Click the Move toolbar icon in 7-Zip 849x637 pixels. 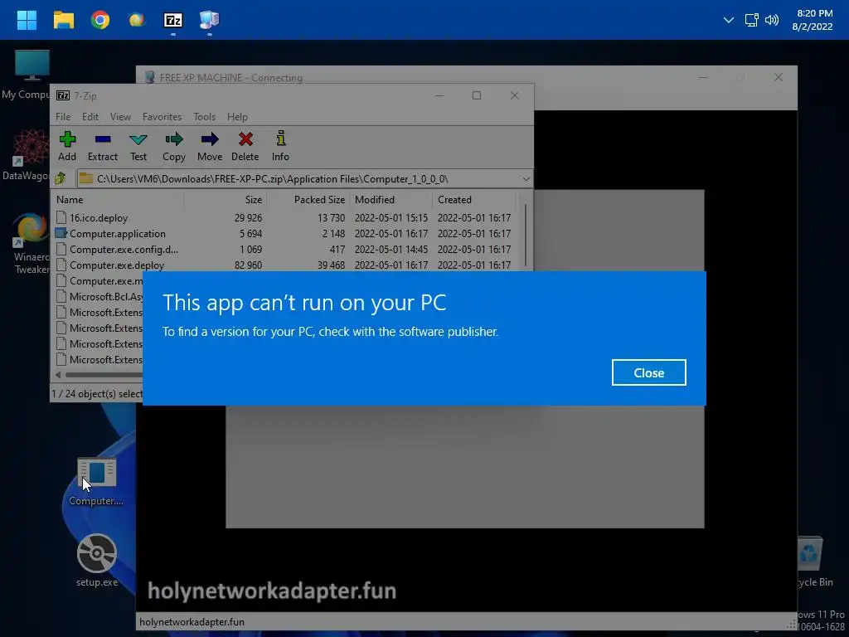click(210, 146)
